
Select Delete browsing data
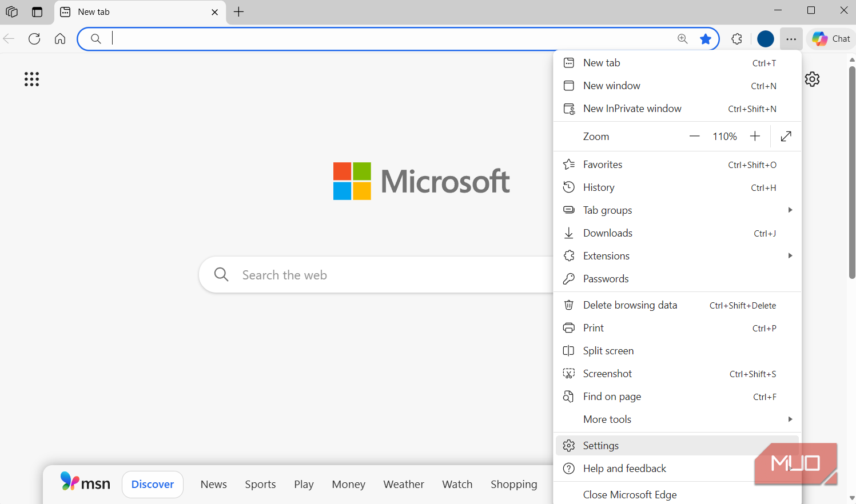click(678, 305)
